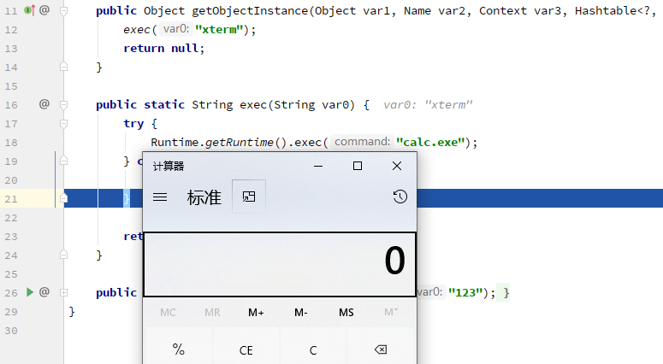Image resolution: width=663 pixels, height=364 pixels.
Task: Click the @ annotation icon on line 26
Action: click(44, 292)
